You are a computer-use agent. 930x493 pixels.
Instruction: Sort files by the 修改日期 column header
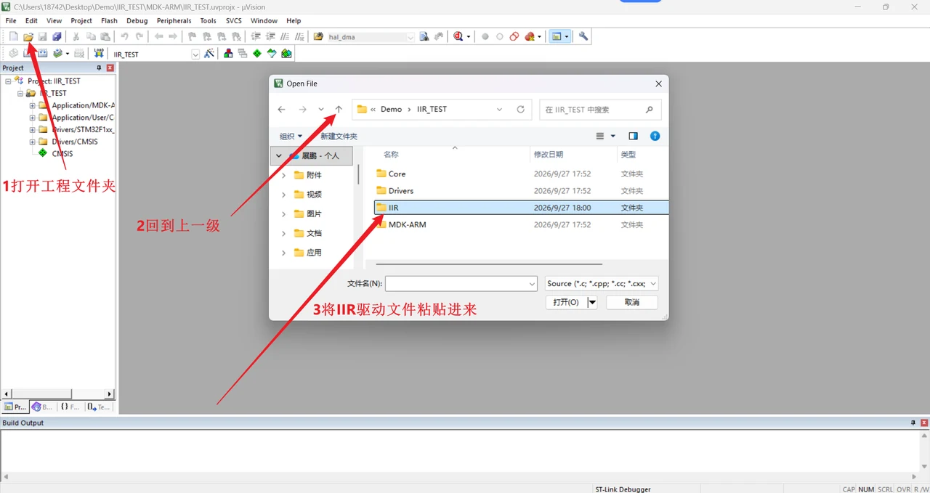click(x=549, y=155)
